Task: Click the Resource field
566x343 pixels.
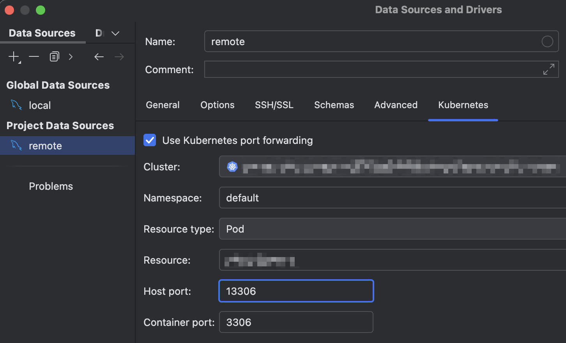Action: [393, 260]
